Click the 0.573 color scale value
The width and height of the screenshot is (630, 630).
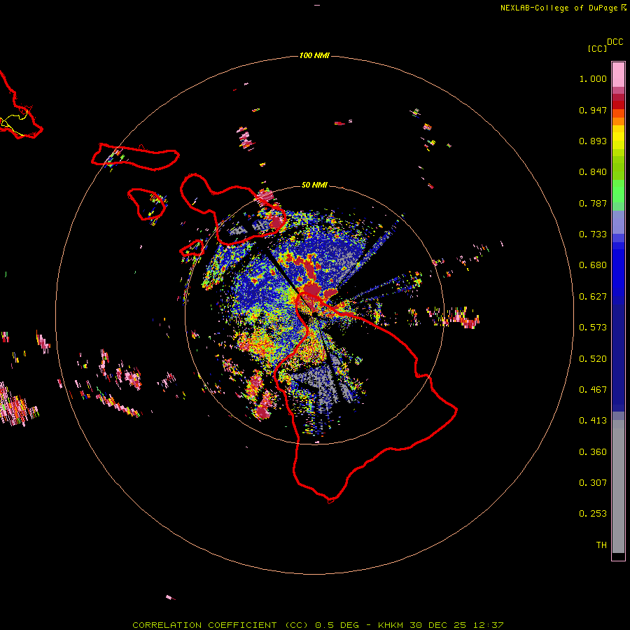click(593, 328)
